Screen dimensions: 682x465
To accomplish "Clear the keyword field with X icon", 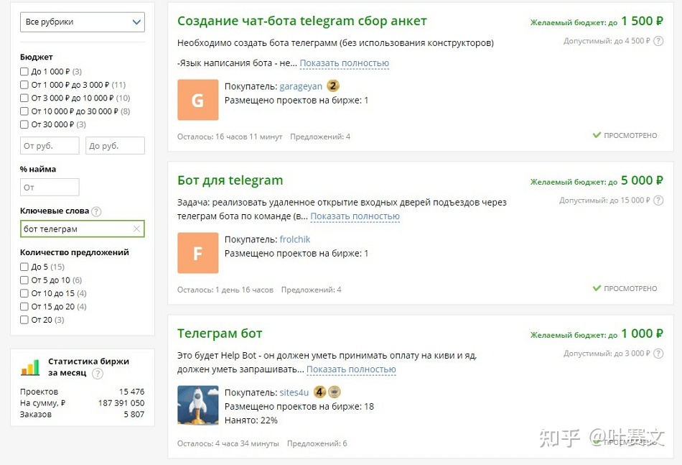I will pyautogui.click(x=136, y=229).
